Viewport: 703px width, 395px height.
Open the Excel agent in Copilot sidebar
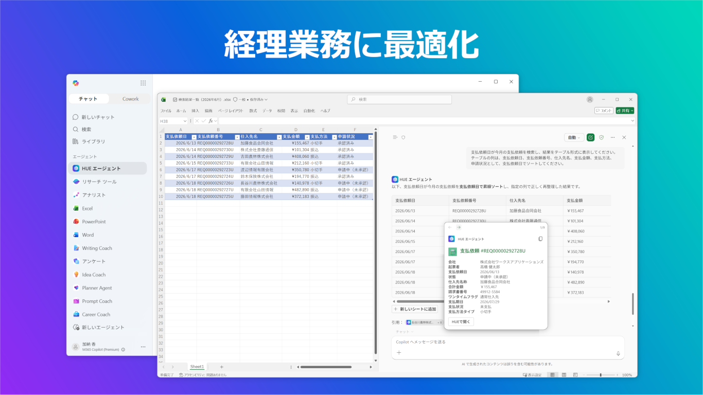[107, 208]
